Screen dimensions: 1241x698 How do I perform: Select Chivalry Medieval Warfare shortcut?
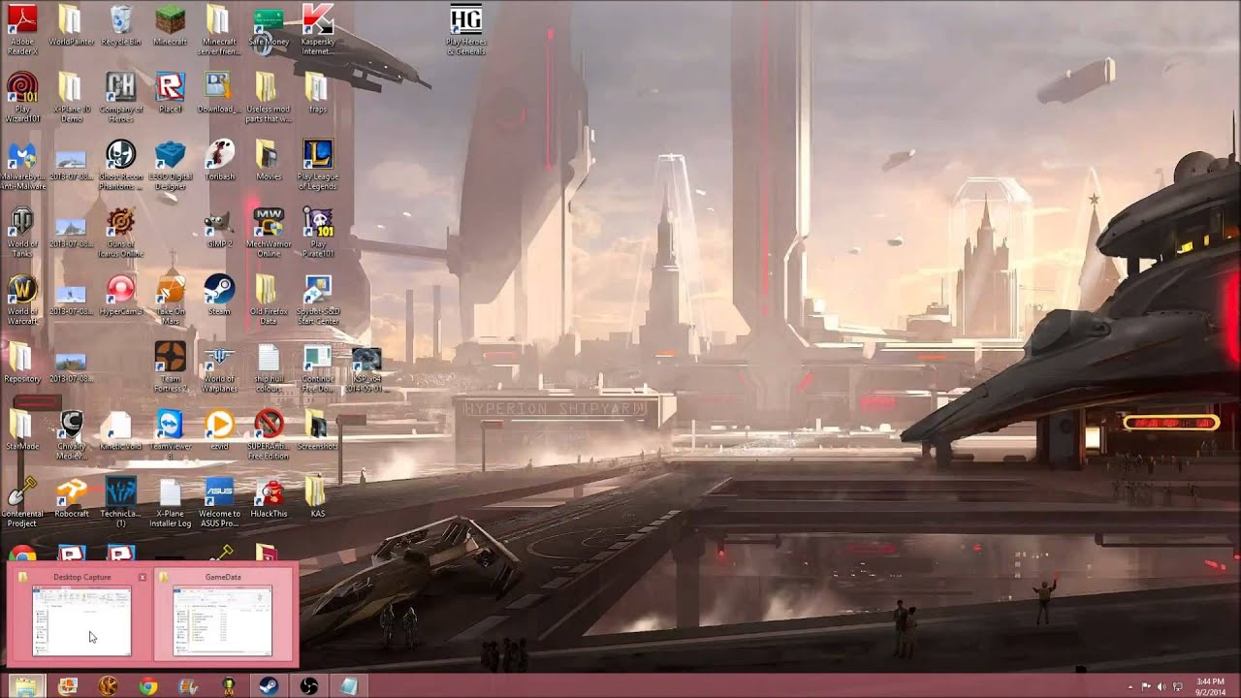(x=72, y=434)
